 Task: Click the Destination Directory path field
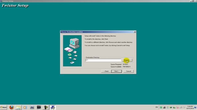[103, 60]
